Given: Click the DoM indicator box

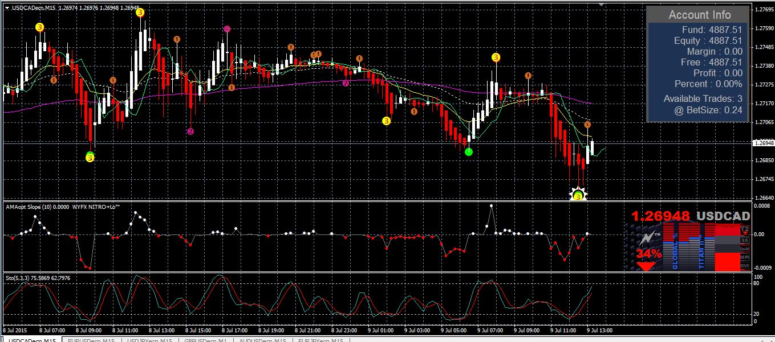Looking at the screenshot, I should (744, 248).
